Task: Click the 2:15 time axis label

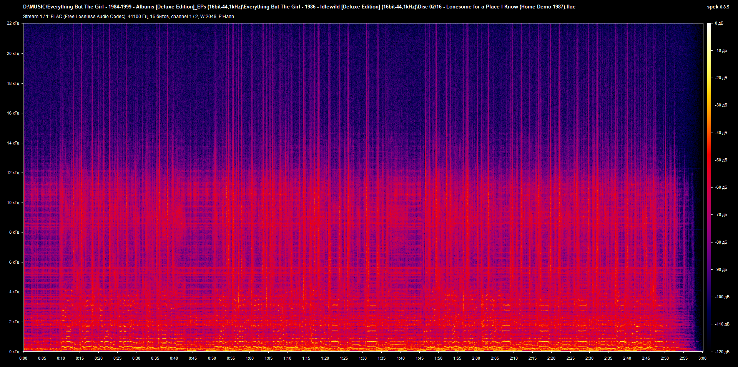Action: [x=533, y=358]
